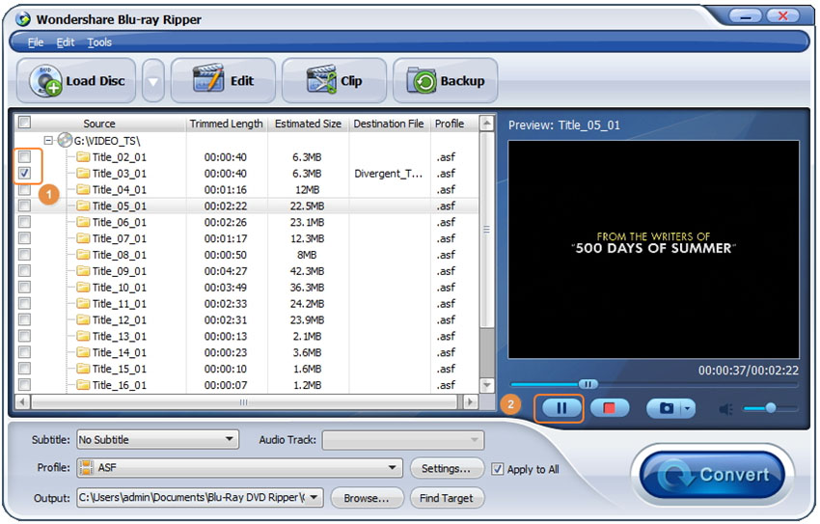Image resolution: width=820 pixels, height=524 pixels.
Task: Check the Title_02_01 checkbox
Action: (x=25, y=157)
